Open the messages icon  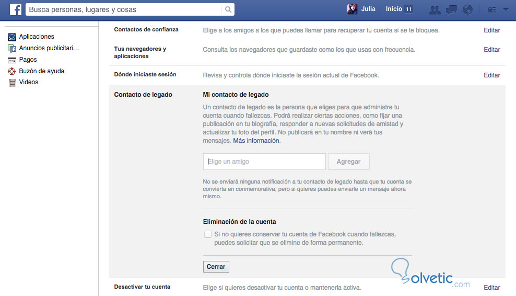coord(451,10)
